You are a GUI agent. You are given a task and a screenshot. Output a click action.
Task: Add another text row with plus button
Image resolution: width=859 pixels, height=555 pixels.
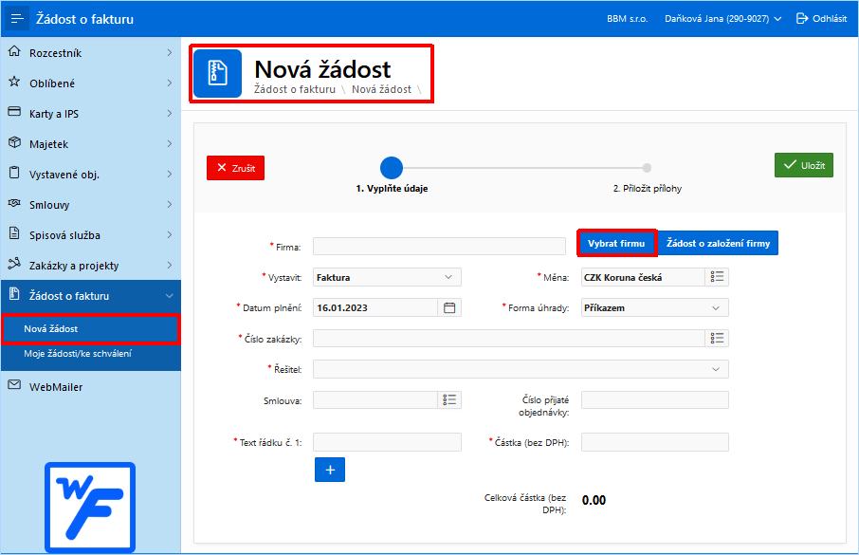tap(330, 470)
